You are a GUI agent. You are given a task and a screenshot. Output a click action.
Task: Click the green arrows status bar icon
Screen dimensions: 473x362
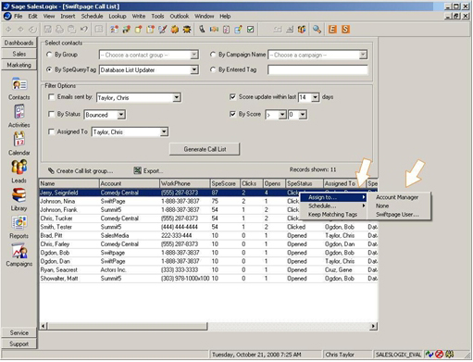pos(429,355)
